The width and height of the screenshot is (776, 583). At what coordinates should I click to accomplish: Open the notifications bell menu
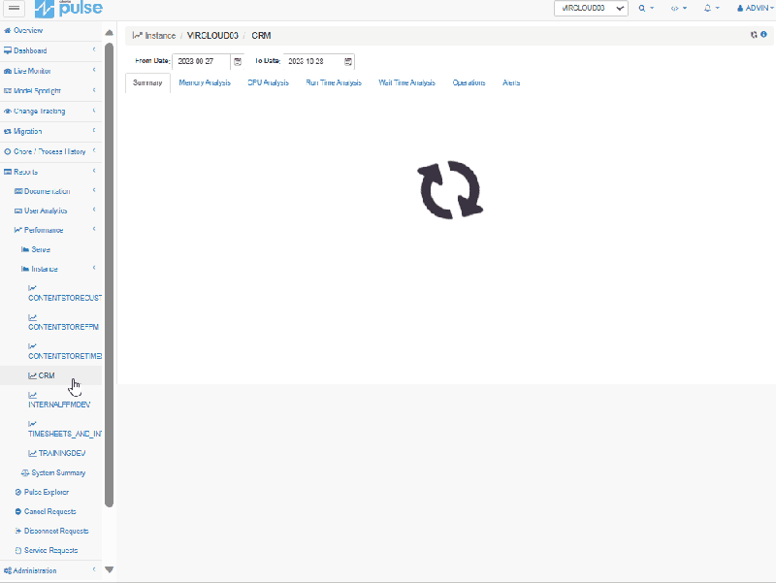click(x=711, y=9)
